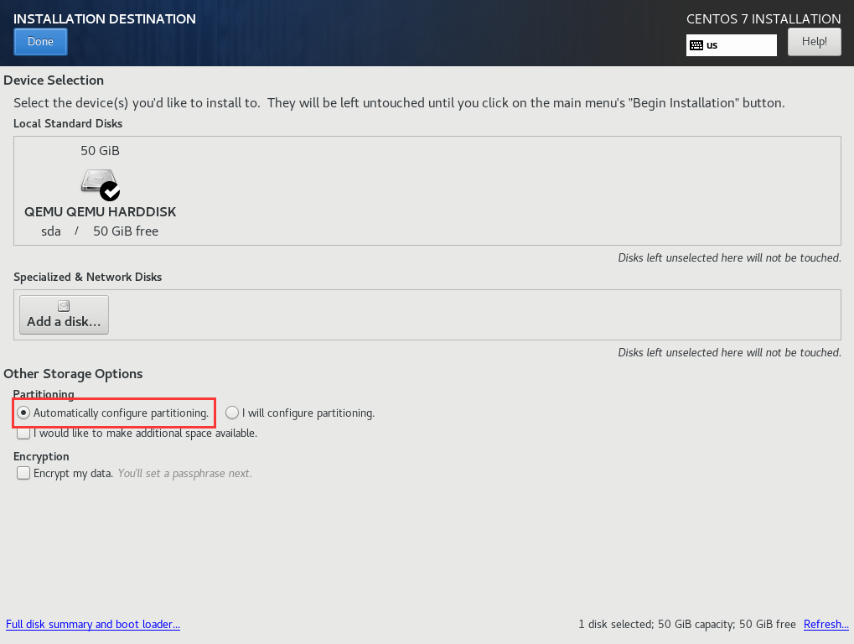Image resolution: width=854 pixels, height=644 pixels.
Task: Click the Local Standard Disks label
Action: [68, 123]
